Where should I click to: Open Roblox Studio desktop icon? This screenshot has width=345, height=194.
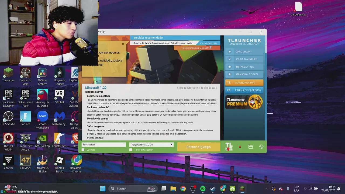click(x=60, y=164)
